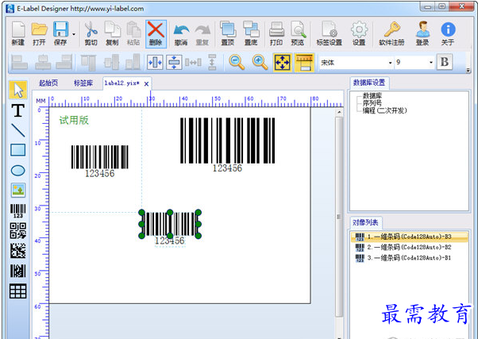Open a file with the 打开 icon

click(x=39, y=33)
